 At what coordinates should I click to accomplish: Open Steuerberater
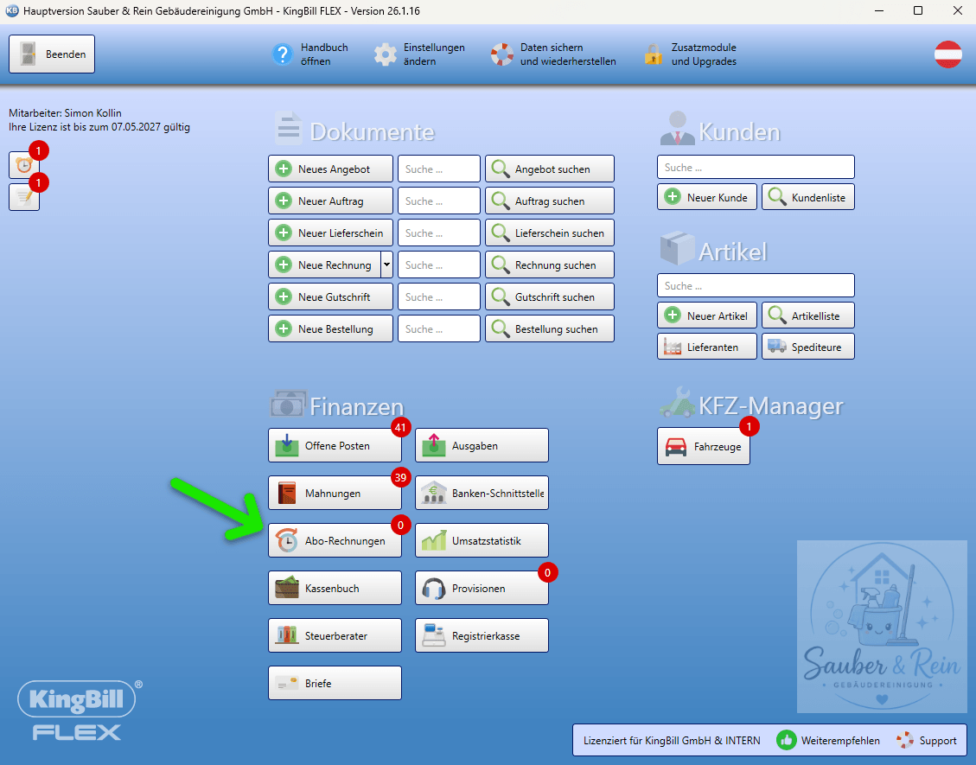click(335, 635)
